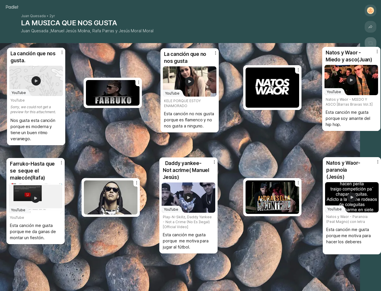Open options menu on Farruko image post
This screenshot has width=381, height=291.
[139, 82]
